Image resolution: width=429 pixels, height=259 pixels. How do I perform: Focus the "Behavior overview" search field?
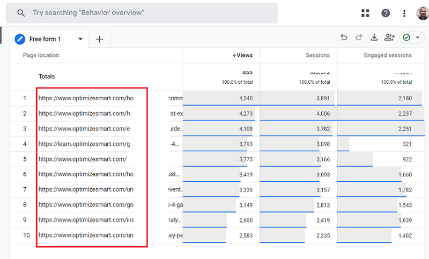coord(142,13)
